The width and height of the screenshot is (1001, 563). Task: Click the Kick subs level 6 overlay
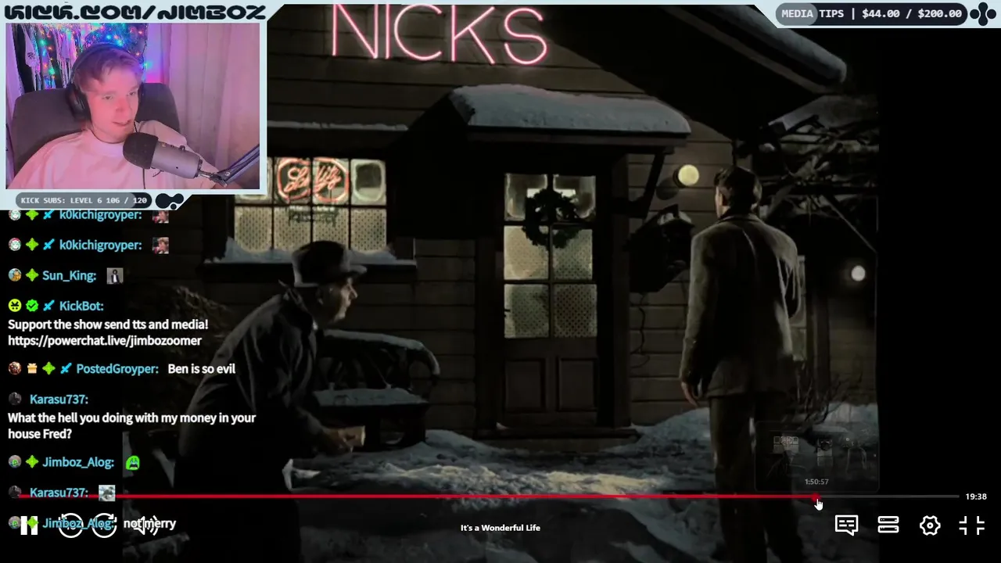tap(84, 200)
